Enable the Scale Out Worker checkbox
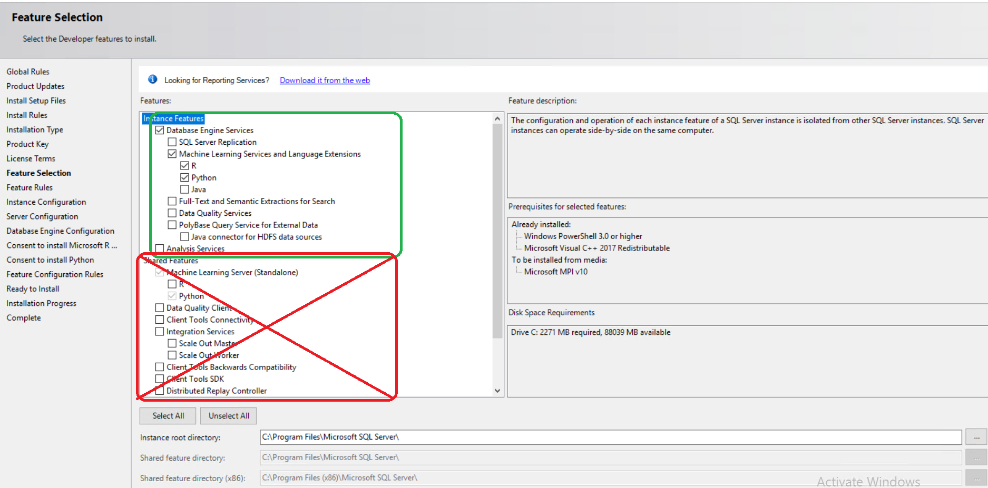 pos(172,355)
